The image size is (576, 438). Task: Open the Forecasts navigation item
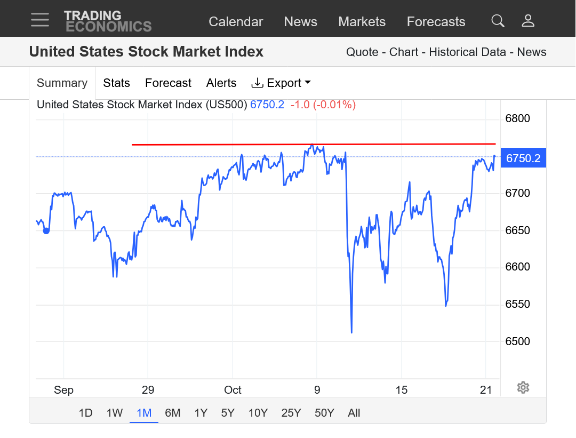[x=436, y=21]
